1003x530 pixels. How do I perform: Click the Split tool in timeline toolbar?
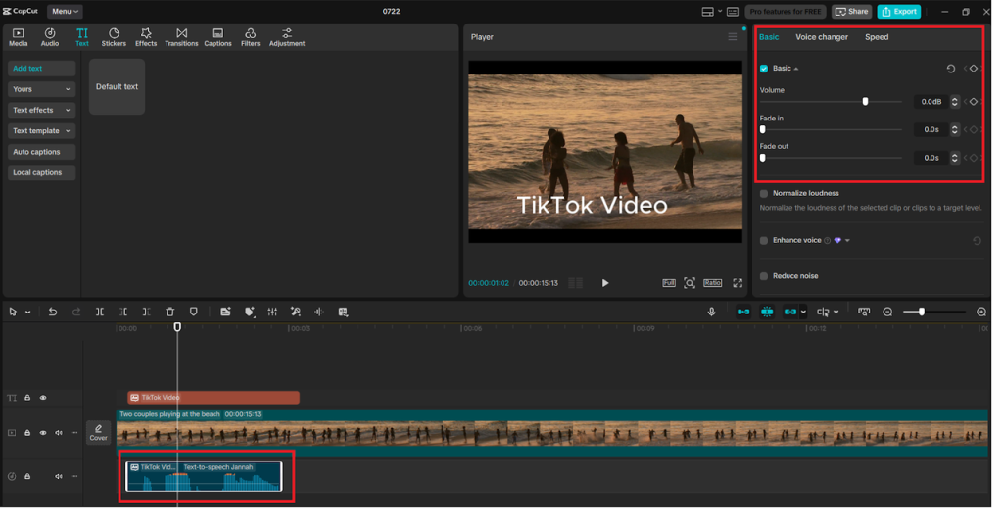(x=100, y=312)
